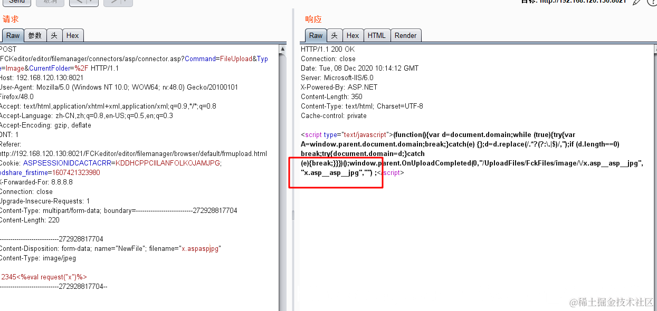Viewport: 657px width, 311px height.
Task: Click the Content-Length: 220 line
Action: point(30,220)
